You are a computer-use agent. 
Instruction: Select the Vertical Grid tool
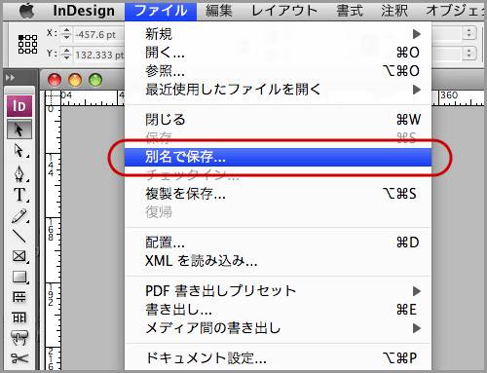pyautogui.click(x=19, y=317)
